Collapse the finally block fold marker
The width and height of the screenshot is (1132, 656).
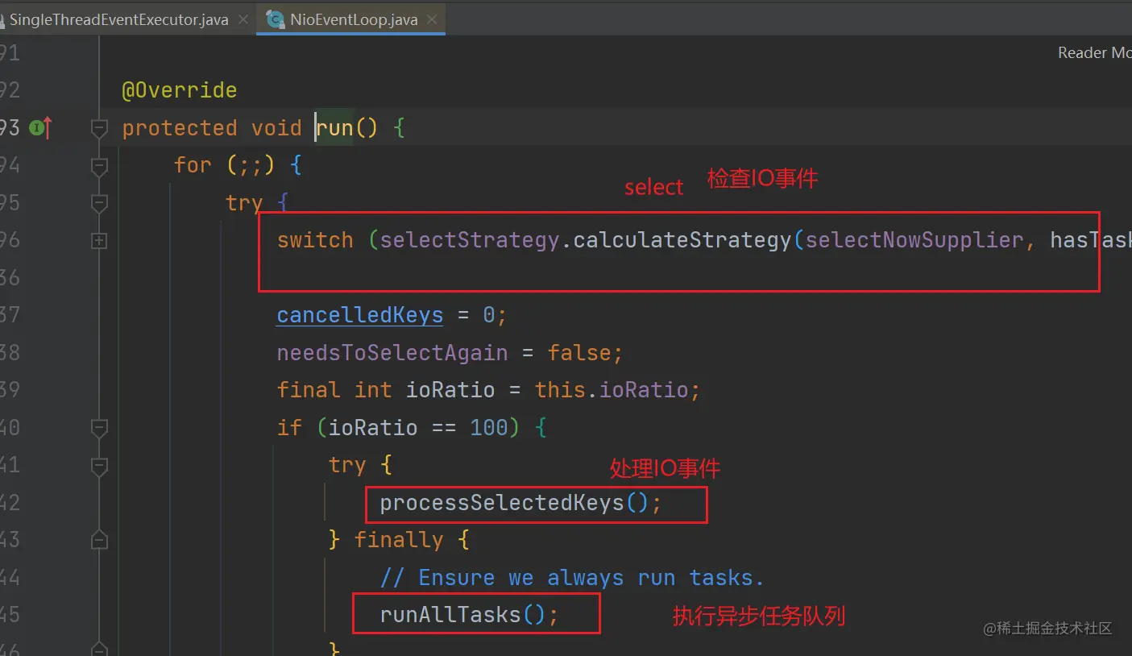click(99, 539)
